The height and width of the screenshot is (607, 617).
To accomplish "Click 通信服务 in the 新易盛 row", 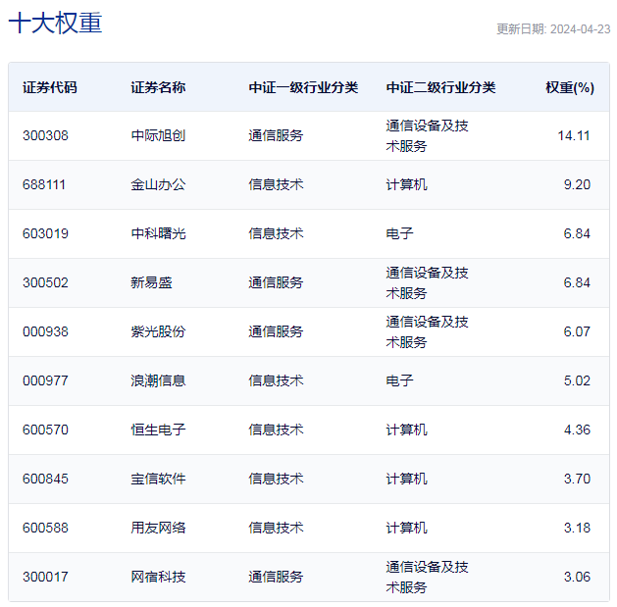I will click(276, 282).
